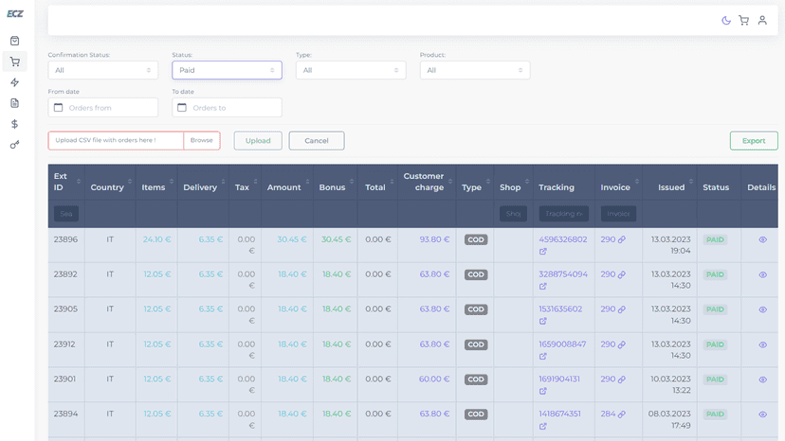
Task: Open the Type filter dropdown
Action: pos(351,70)
